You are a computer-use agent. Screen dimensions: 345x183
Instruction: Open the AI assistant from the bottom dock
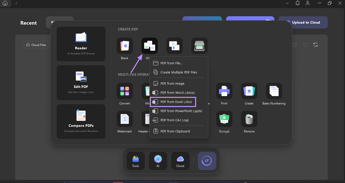tap(158, 161)
